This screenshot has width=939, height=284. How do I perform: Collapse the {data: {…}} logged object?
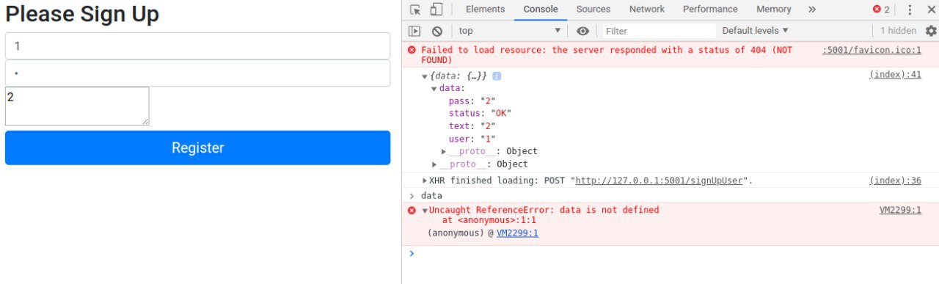click(x=424, y=76)
